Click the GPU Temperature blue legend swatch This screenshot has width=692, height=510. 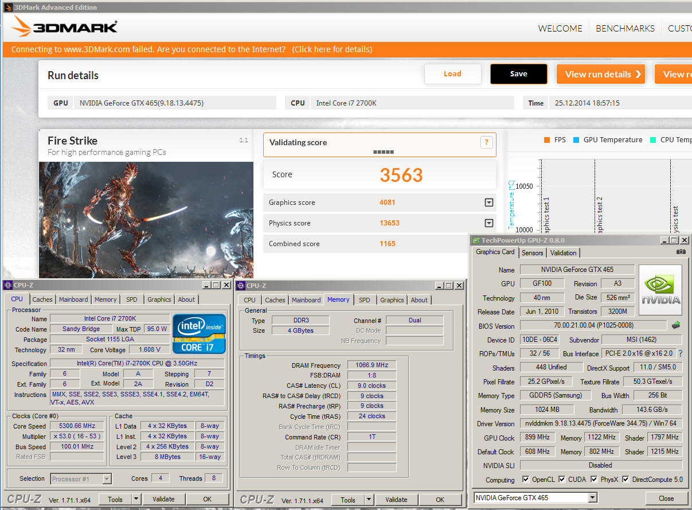coord(576,140)
